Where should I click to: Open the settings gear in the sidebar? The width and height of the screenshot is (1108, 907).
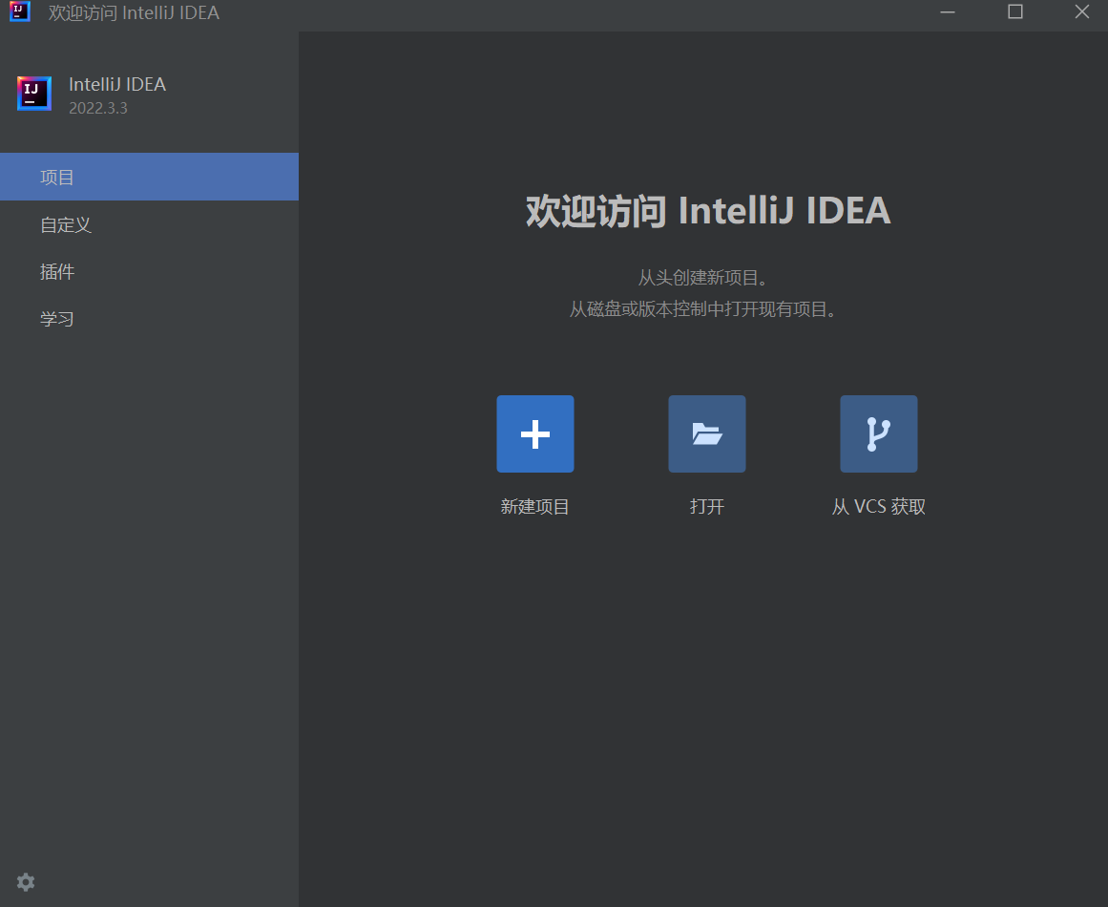[26, 881]
